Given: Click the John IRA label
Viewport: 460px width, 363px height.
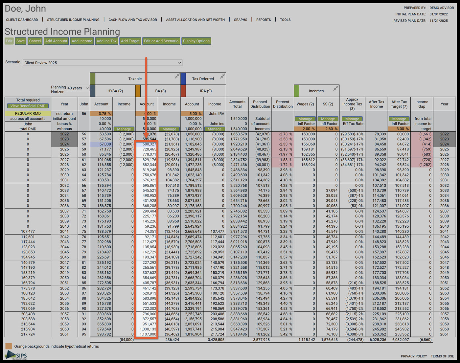Looking at the screenshot, I should pyautogui.click(x=217, y=114).
